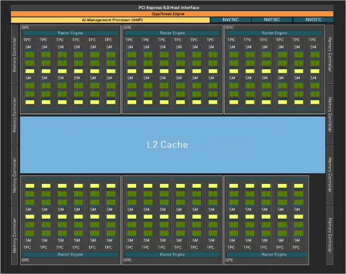This screenshot has height=274, width=346.
Task: Click Raster Engine in the top-middle GPC
Action: pos(172,33)
